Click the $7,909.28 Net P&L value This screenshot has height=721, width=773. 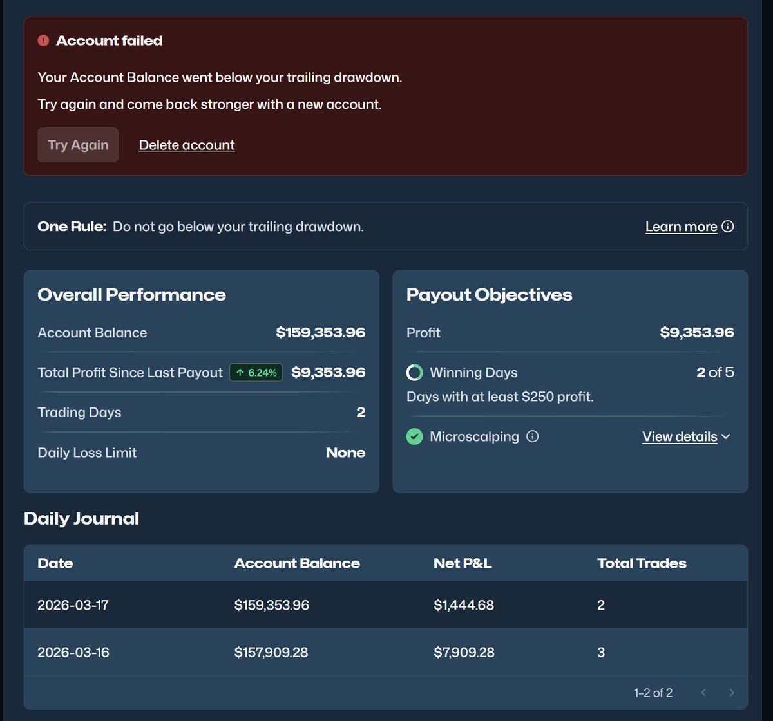(464, 652)
